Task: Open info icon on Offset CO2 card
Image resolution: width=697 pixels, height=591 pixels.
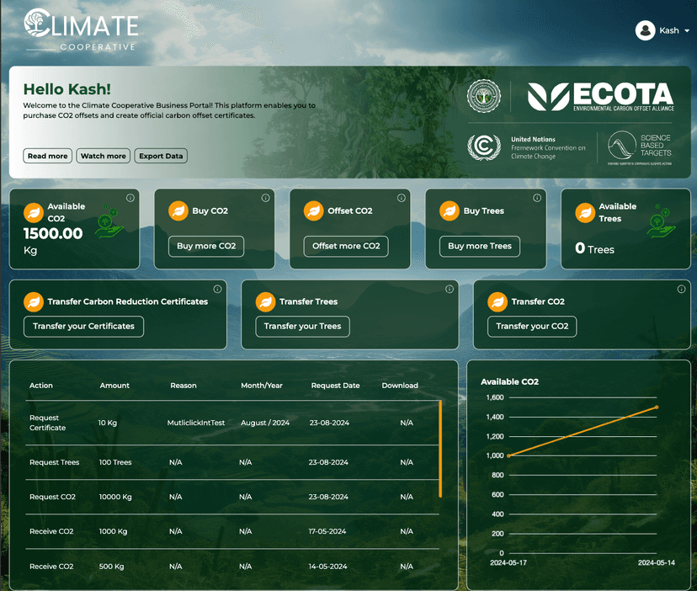Action: pyautogui.click(x=401, y=198)
